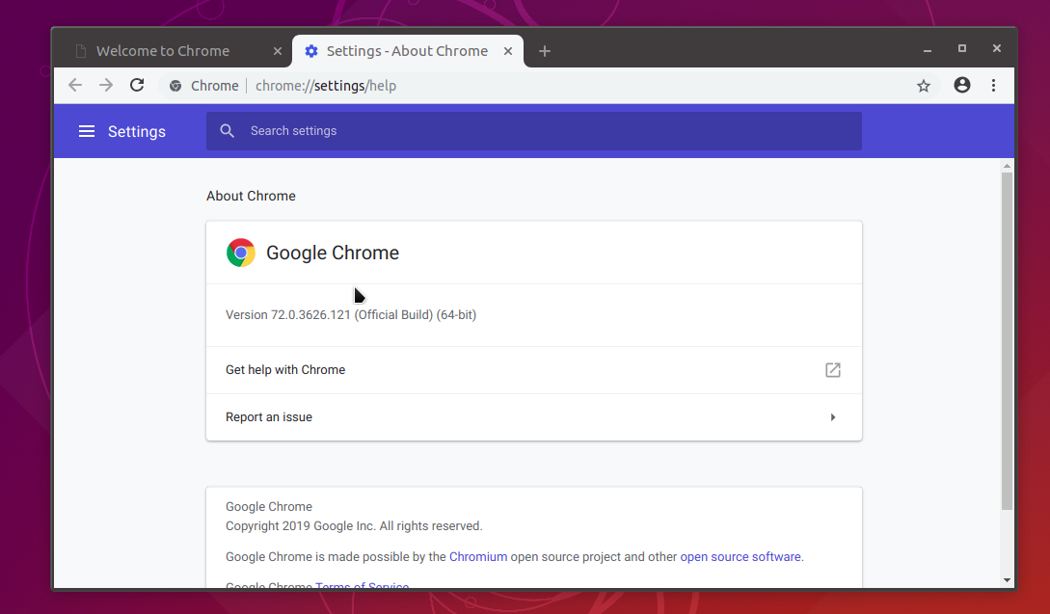Open a new tab with the plus button

[x=545, y=51]
